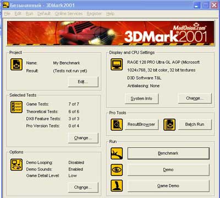Viewport: 220px width, 198px height.
Task: Click the Theoretical Tests '6 of 6' value
Action: click(x=74, y=112)
